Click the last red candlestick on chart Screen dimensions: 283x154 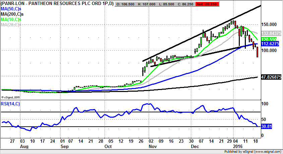257,52
